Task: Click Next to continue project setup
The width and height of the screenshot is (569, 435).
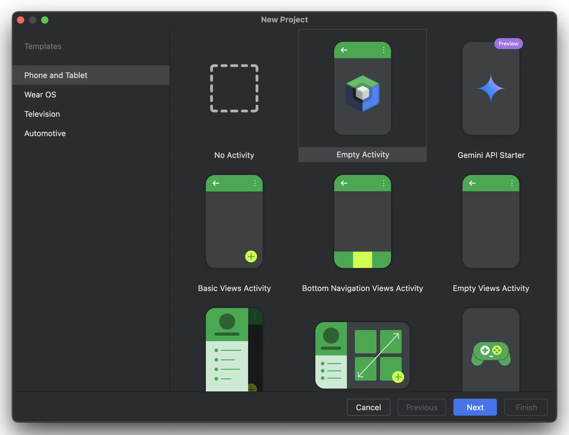Action: [x=475, y=407]
